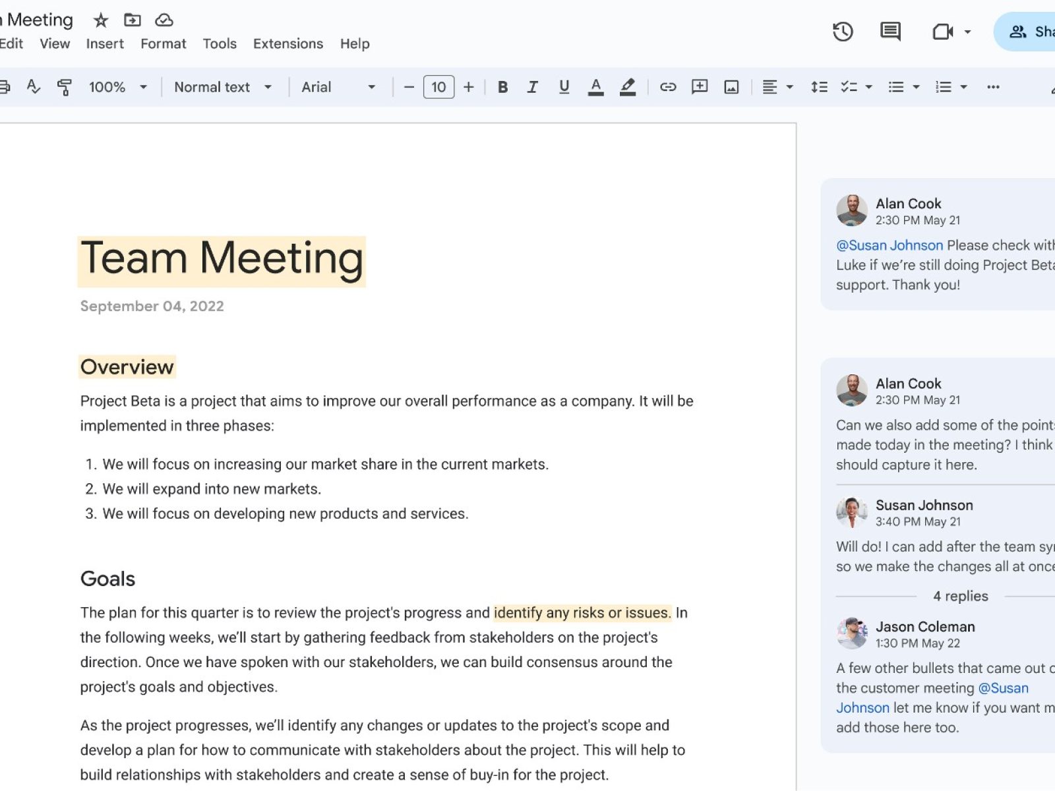Expand the Normal text style dropdown
Screen dimensions: 1055x791
click(x=223, y=87)
